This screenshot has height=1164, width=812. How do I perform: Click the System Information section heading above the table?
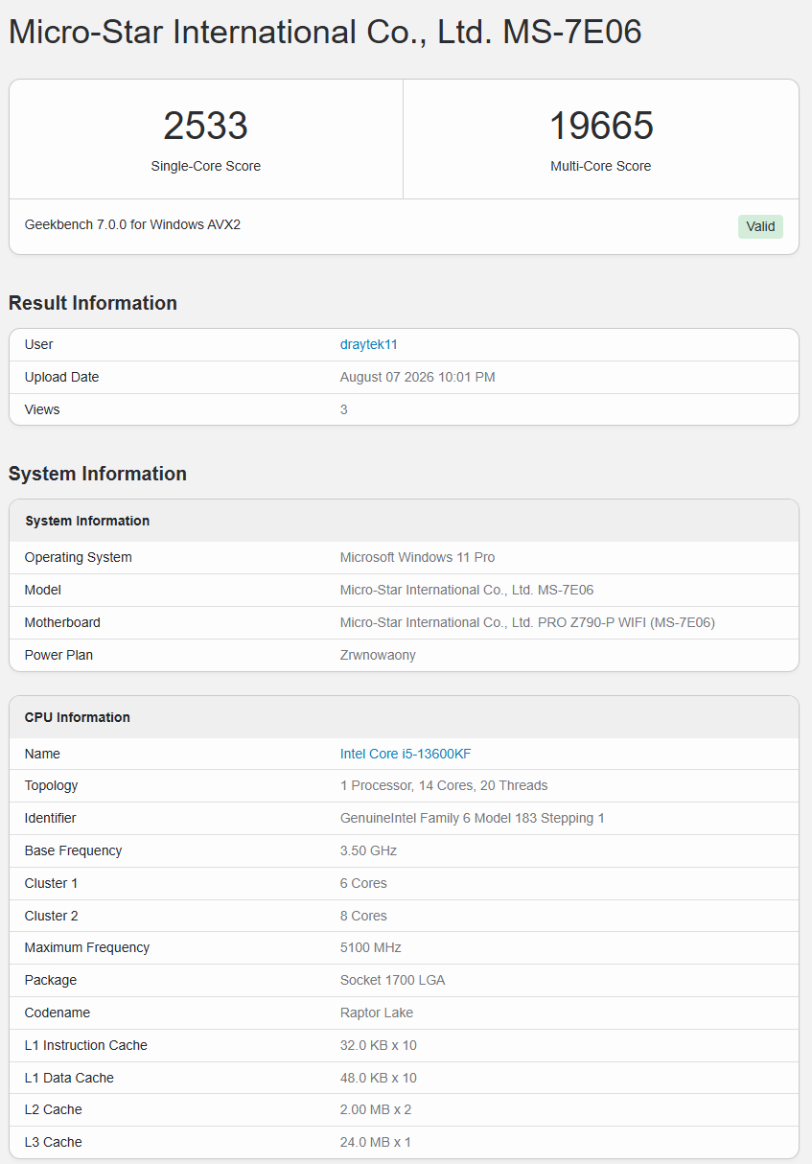98,474
